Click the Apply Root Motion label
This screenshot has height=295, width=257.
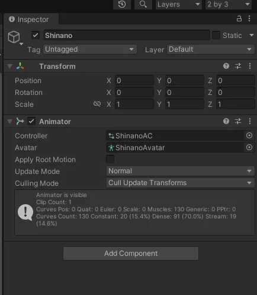tap(45, 160)
